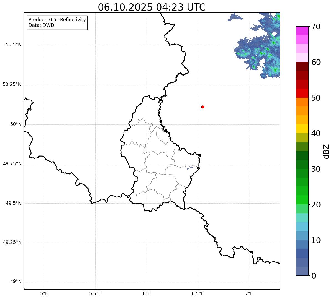Viewport: 333px width, 299px height.
Task: Click the '49.25°N' latitude label
Action: click(12, 242)
